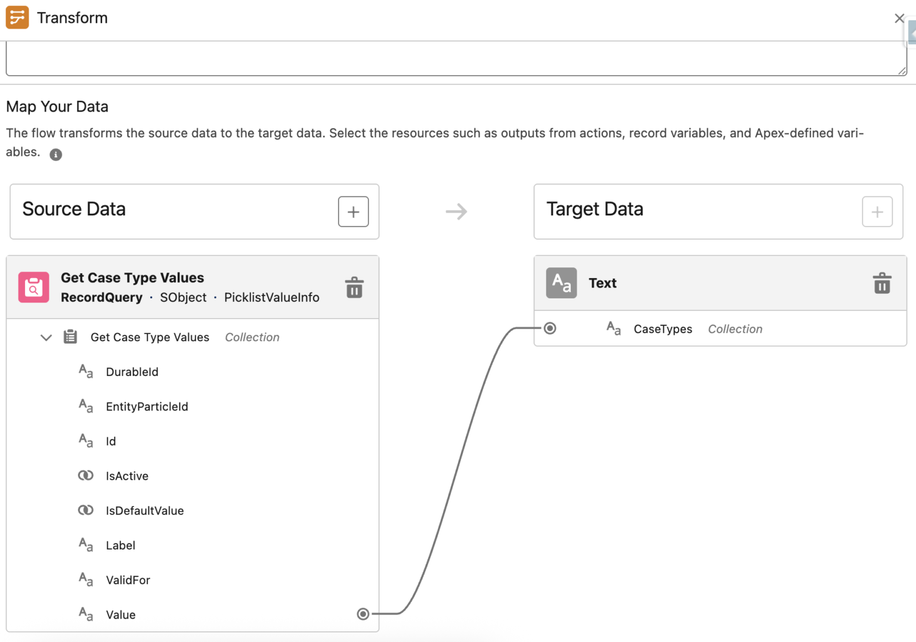Select the Label field in the source list

pyautogui.click(x=120, y=545)
